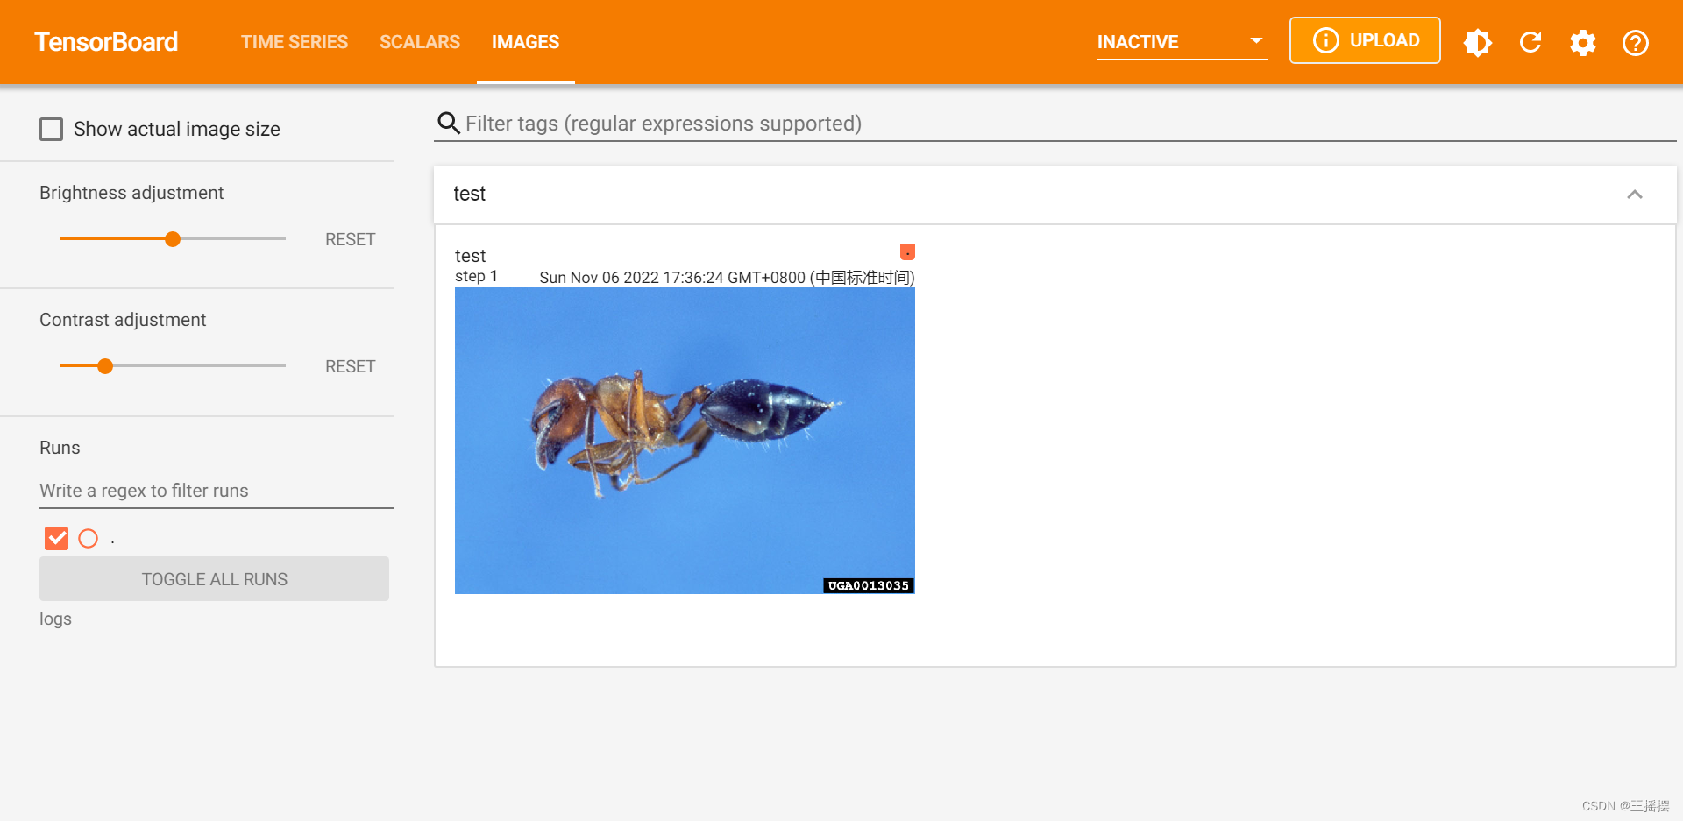The image size is (1683, 821).
Task: Reload data using the refresh icon
Action: pos(1530,42)
